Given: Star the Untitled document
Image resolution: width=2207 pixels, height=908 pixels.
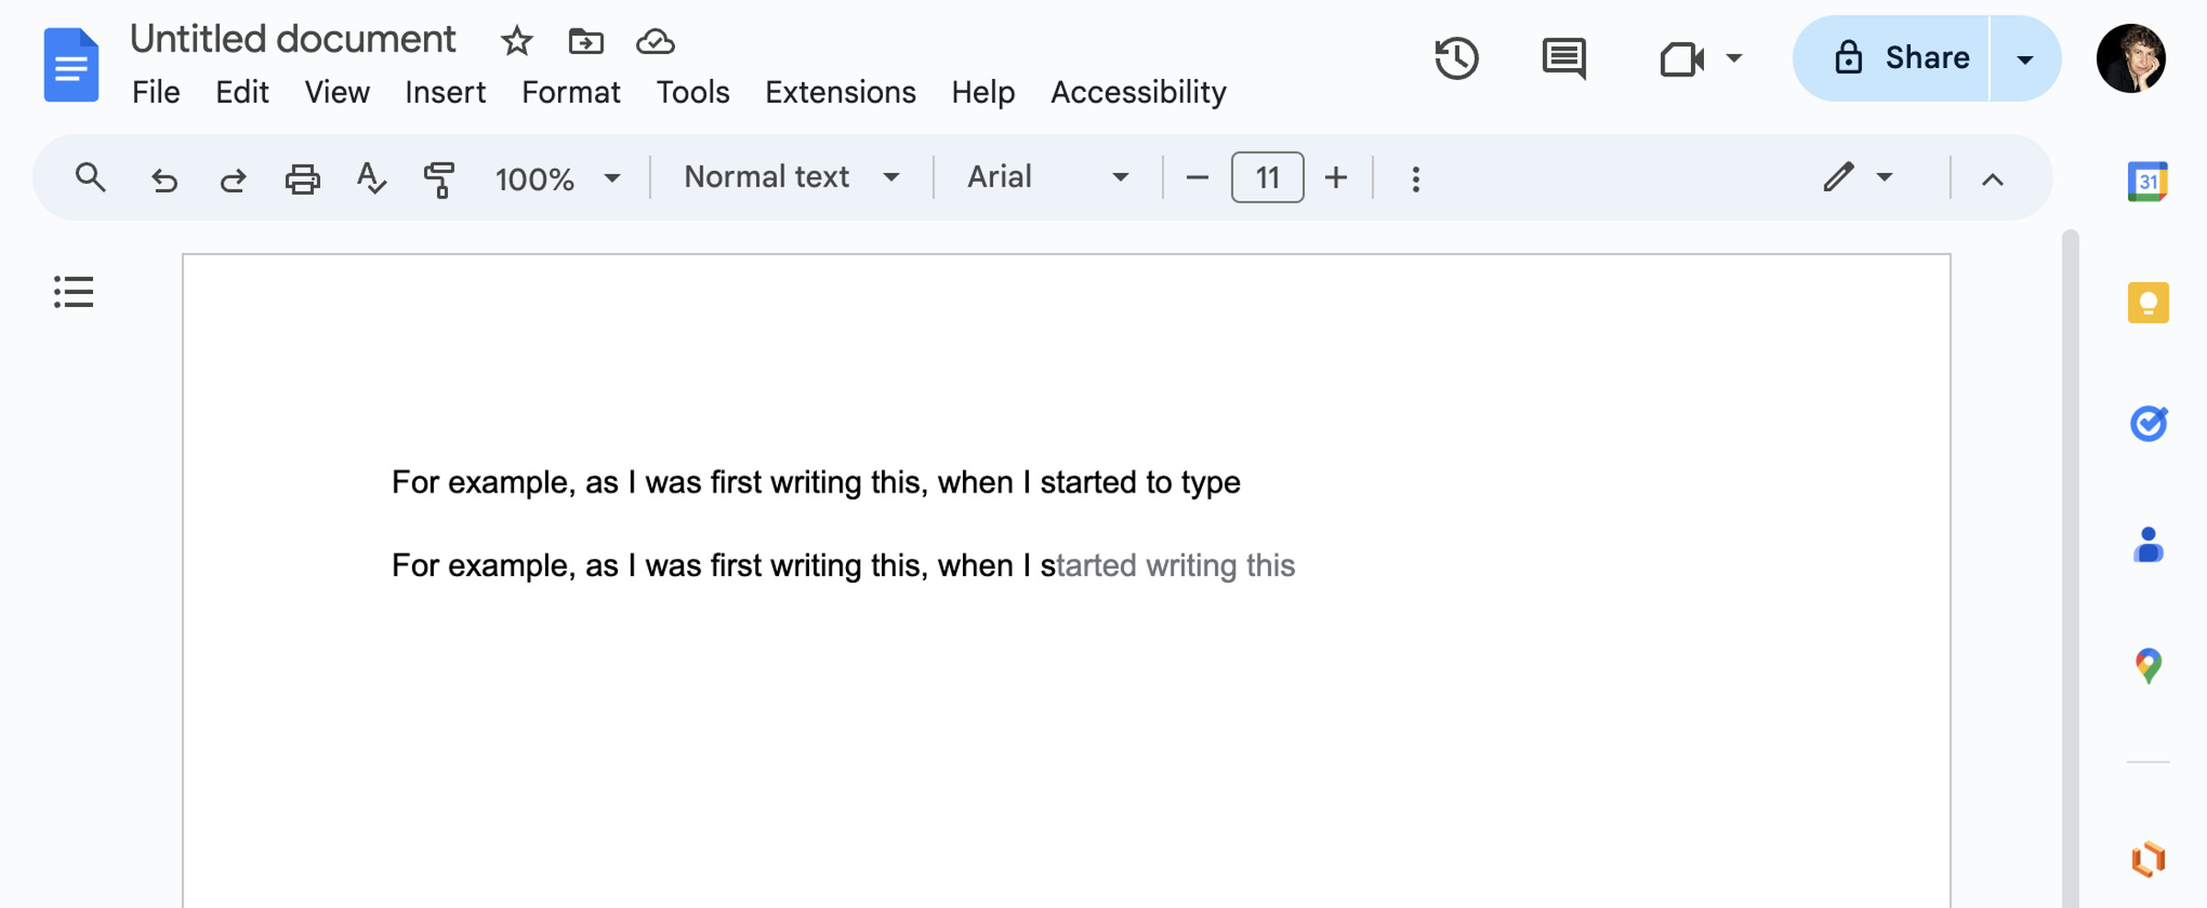Looking at the screenshot, I should coord(516,41).
